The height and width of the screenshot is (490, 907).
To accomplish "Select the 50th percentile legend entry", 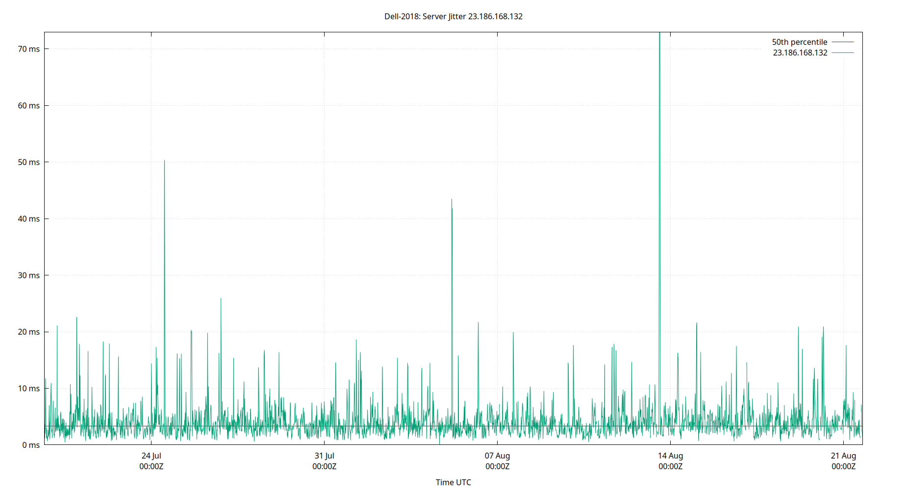I will point(799,42).
